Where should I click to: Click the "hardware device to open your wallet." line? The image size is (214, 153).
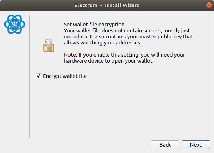click(x=109, y=61)
